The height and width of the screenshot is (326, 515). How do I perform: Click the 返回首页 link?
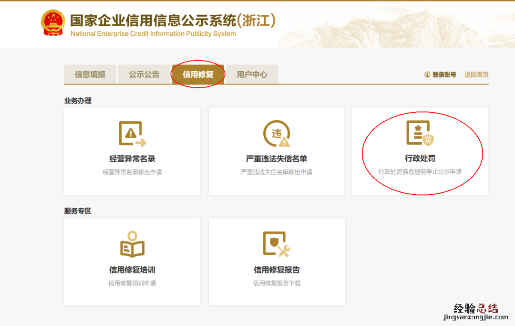[476, 74]
